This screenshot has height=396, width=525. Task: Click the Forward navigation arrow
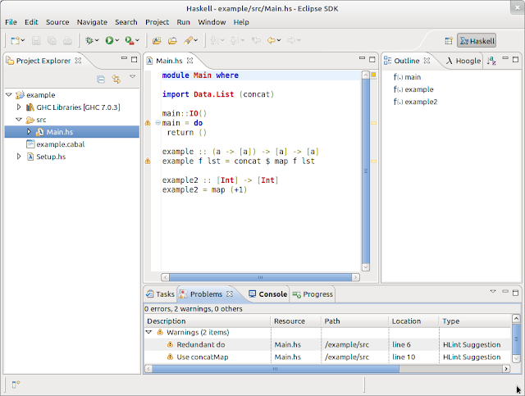pyautogui.click(x=291, y=40)
